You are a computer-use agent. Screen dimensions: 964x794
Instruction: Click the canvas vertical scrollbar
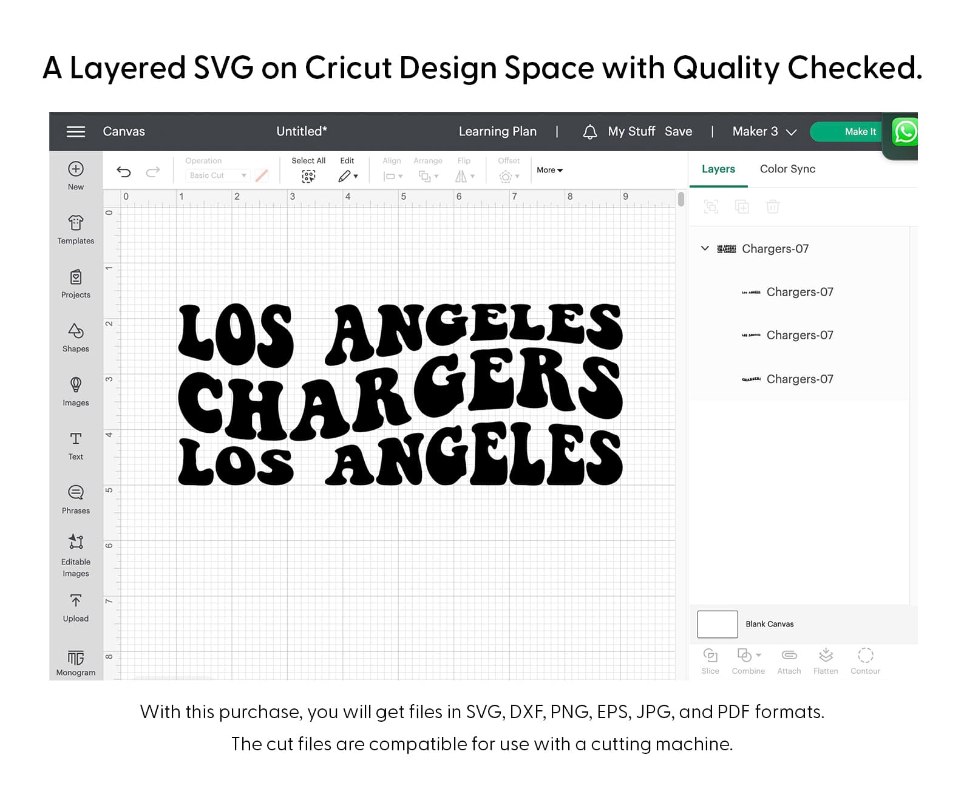point(681,200)
